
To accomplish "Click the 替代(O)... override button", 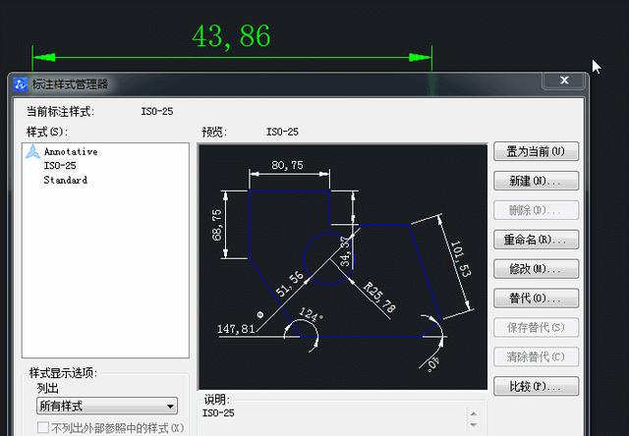I will [x=536, y=299].
